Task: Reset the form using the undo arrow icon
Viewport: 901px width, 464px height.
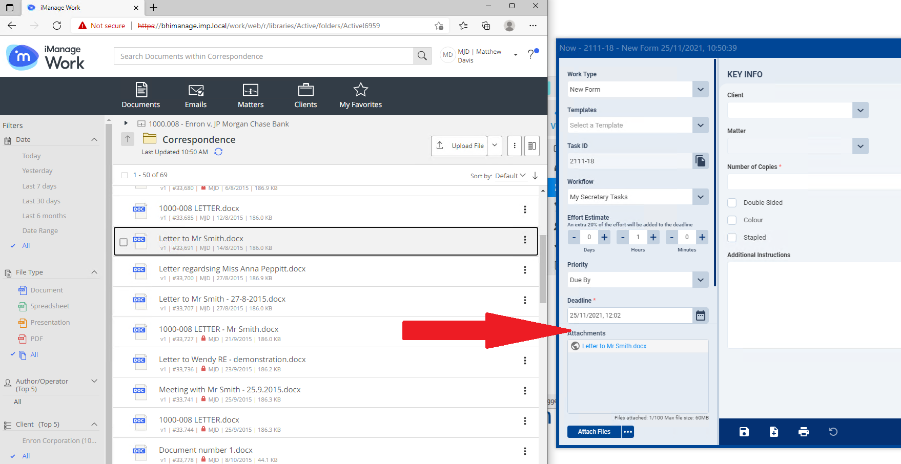Action: tap(833, 432)
